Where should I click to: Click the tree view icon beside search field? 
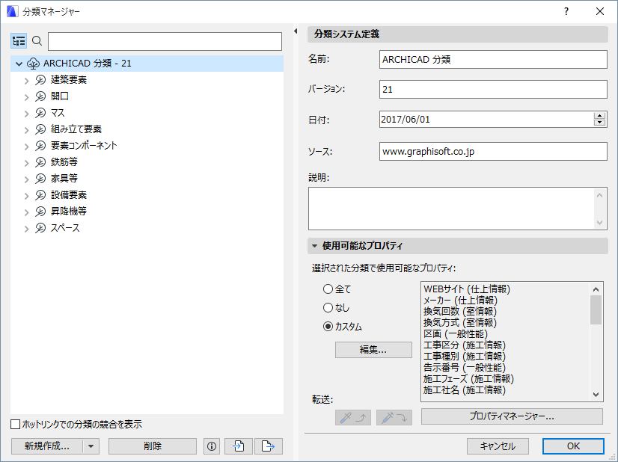point(19,41)
